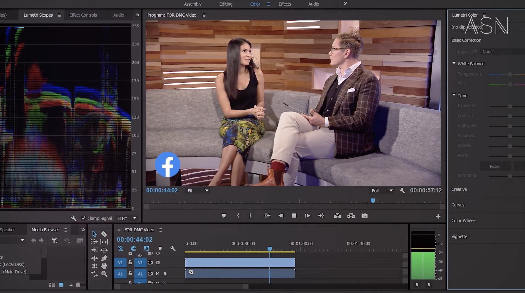Click the Reset button in Lumetri Color

pos(495,166)
